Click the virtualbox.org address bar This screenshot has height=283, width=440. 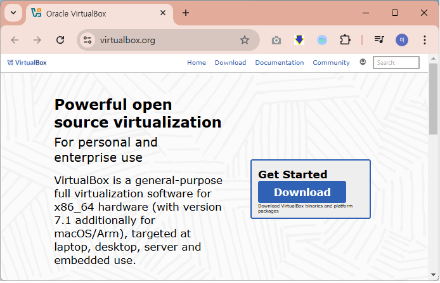(x=168, y=40)
